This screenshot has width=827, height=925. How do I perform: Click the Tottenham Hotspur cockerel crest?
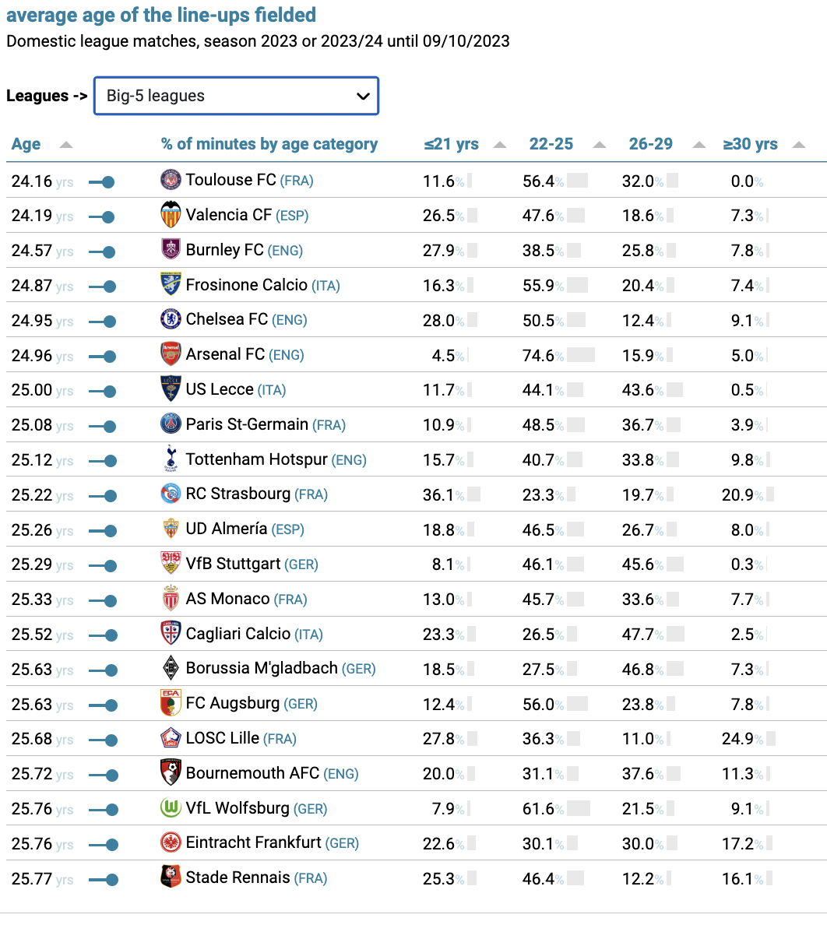pyautogui.click(x=171, y=459)
